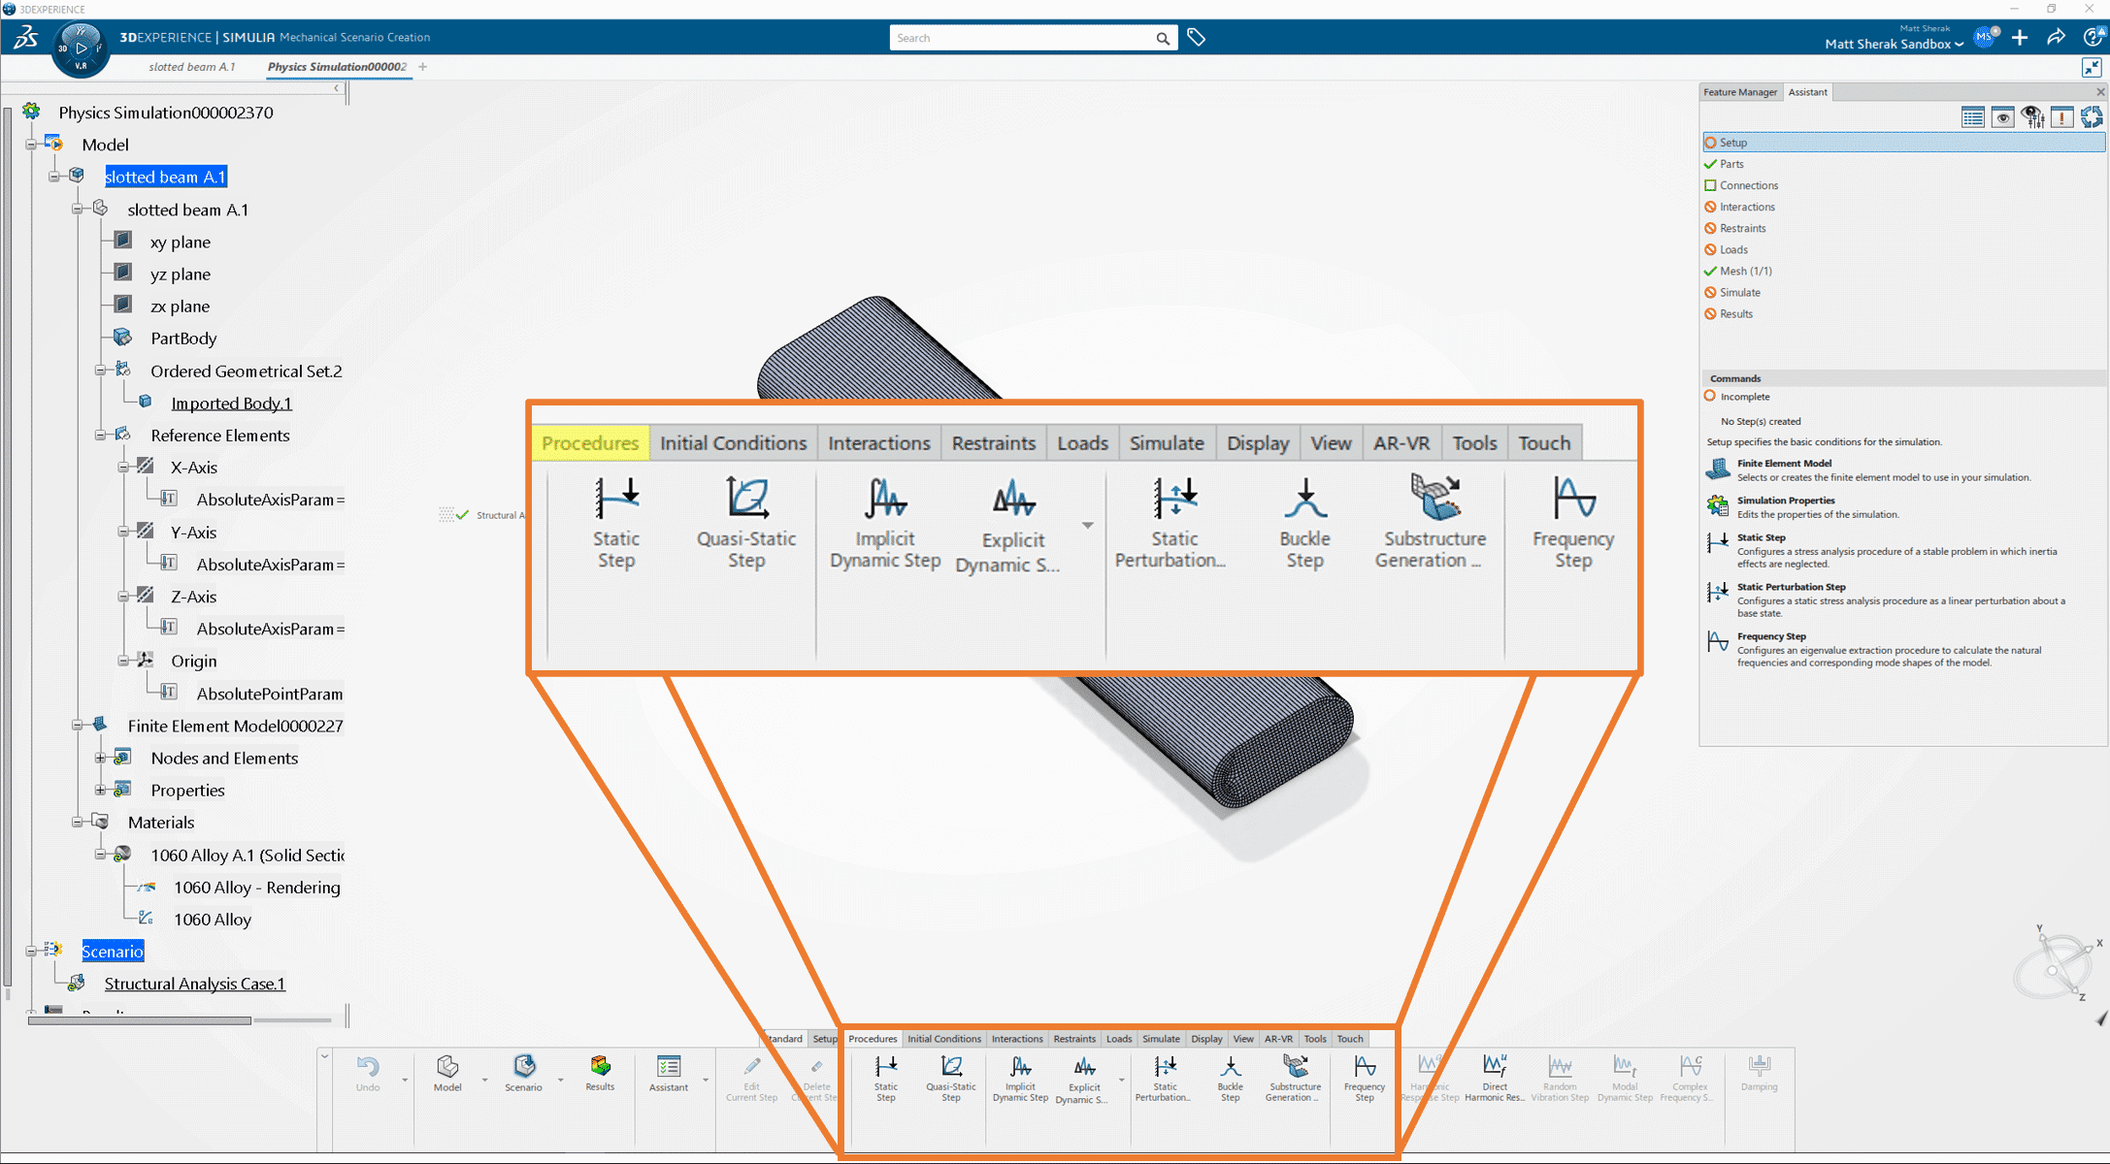Click the plus Add icon in top bar
Viewport: 2110px width, 1164px height.
2020,37
